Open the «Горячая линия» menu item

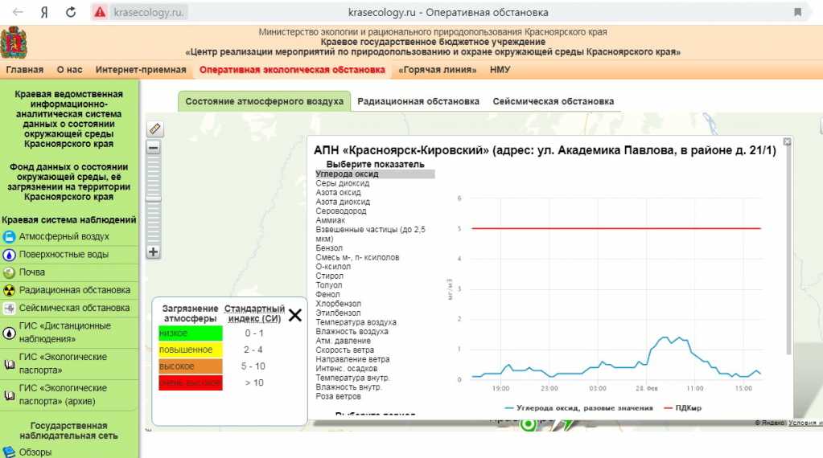[x=437, y=70]
